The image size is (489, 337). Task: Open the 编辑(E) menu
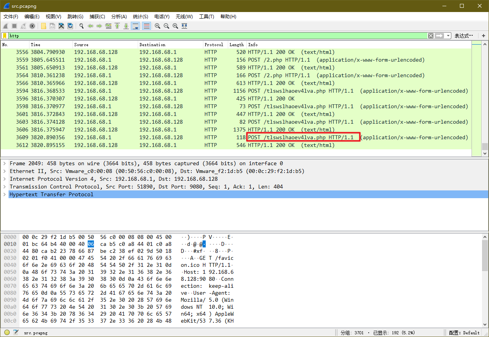point(32,17)
